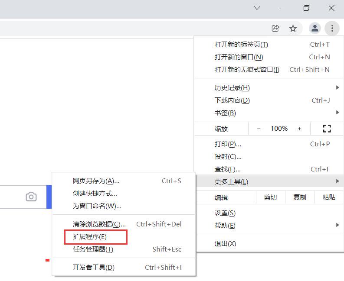This screenshot has width=344, height=281.
Task: Choose 退出(X) to quit Chrome
Action: 269,244
